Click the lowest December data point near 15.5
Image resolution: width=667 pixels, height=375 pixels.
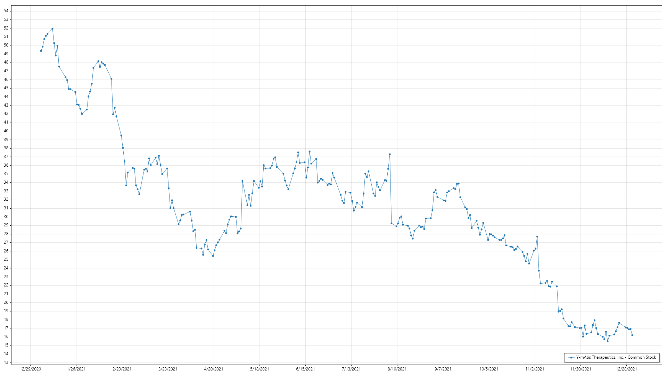608,341
